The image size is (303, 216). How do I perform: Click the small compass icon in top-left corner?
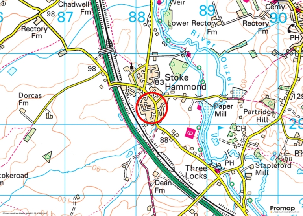(4, 4)
